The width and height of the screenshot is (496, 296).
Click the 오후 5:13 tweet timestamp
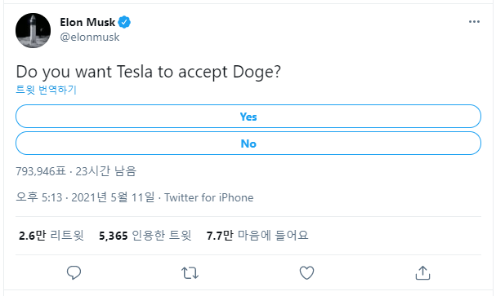39,197
